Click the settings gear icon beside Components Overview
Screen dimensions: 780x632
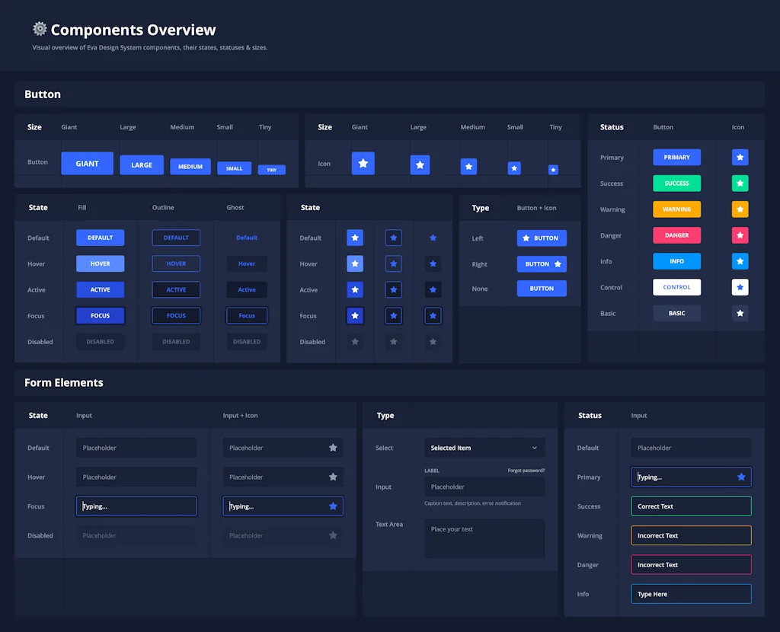pyautogui.click(x=40, y=29)
